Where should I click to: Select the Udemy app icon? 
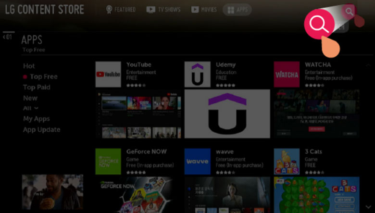pyautogui.click(x=197, y=74)
